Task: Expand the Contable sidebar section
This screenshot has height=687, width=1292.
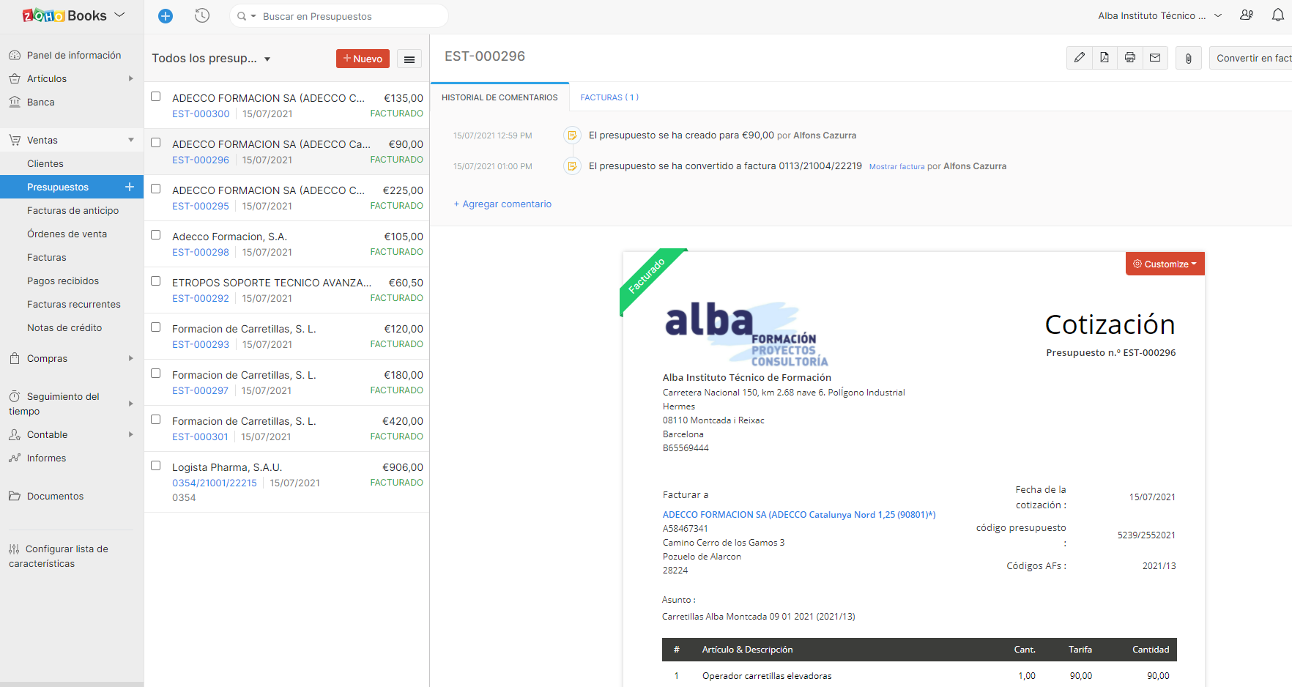Action: [x=131, y=434]
